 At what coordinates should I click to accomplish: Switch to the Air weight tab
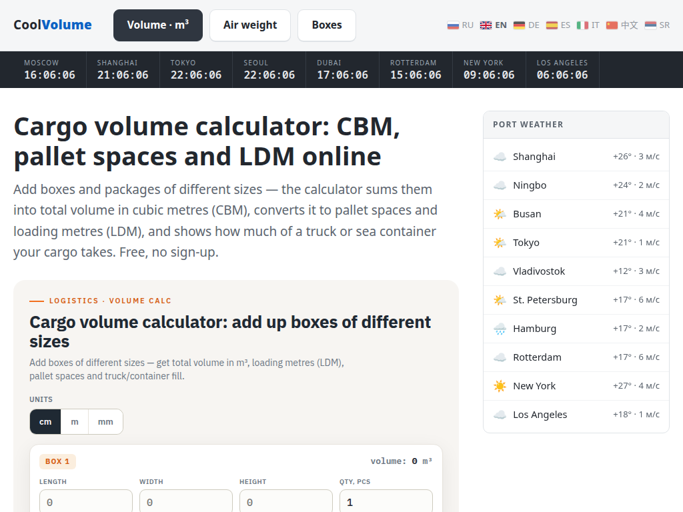pyautogui.click(x=250, y=25)
